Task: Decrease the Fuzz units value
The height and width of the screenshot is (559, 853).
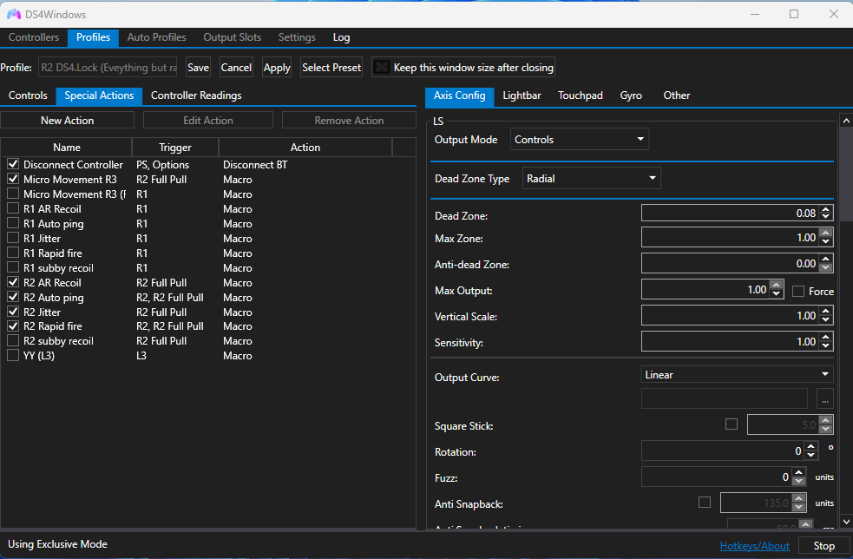Action: (x=798, y=481)
